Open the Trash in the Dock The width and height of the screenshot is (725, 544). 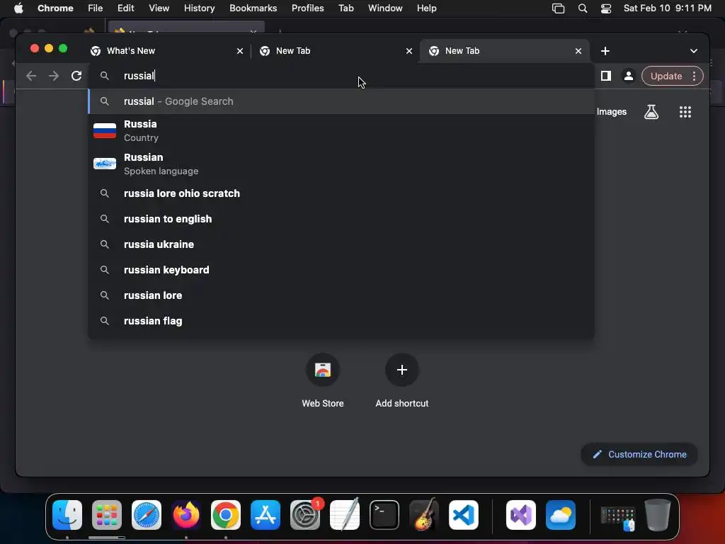(658, 514)
